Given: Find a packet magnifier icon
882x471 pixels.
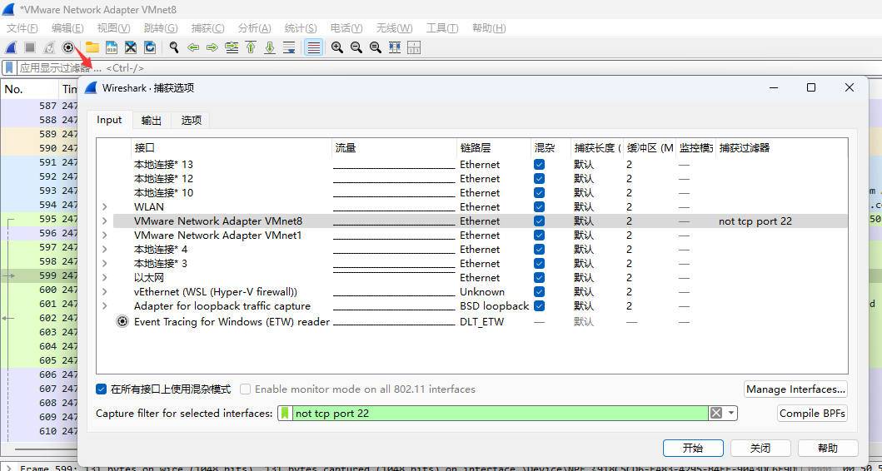Looking at the screenshot, I should tap(174, 47).
